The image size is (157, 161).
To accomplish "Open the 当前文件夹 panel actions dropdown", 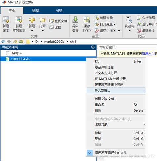I will (x=93, y=47).
